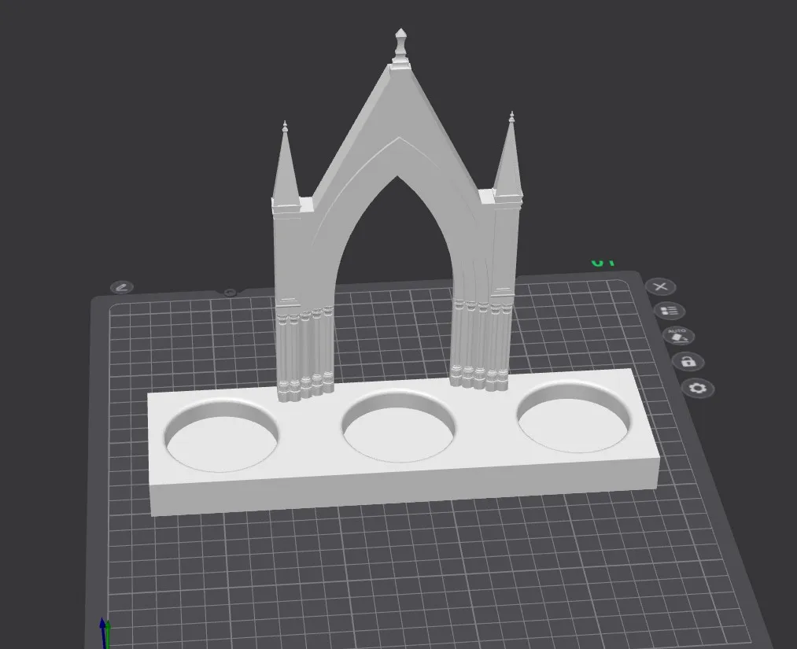Edit the plate name with the pencil icon
Viewport: 797px width, 649px height.
(121, 287)
